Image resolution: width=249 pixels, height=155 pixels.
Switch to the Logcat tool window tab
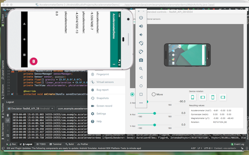pyautogui.click(x=26, y=144)
